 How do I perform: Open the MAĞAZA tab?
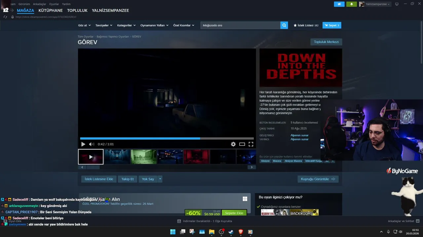tap(25, 11)
